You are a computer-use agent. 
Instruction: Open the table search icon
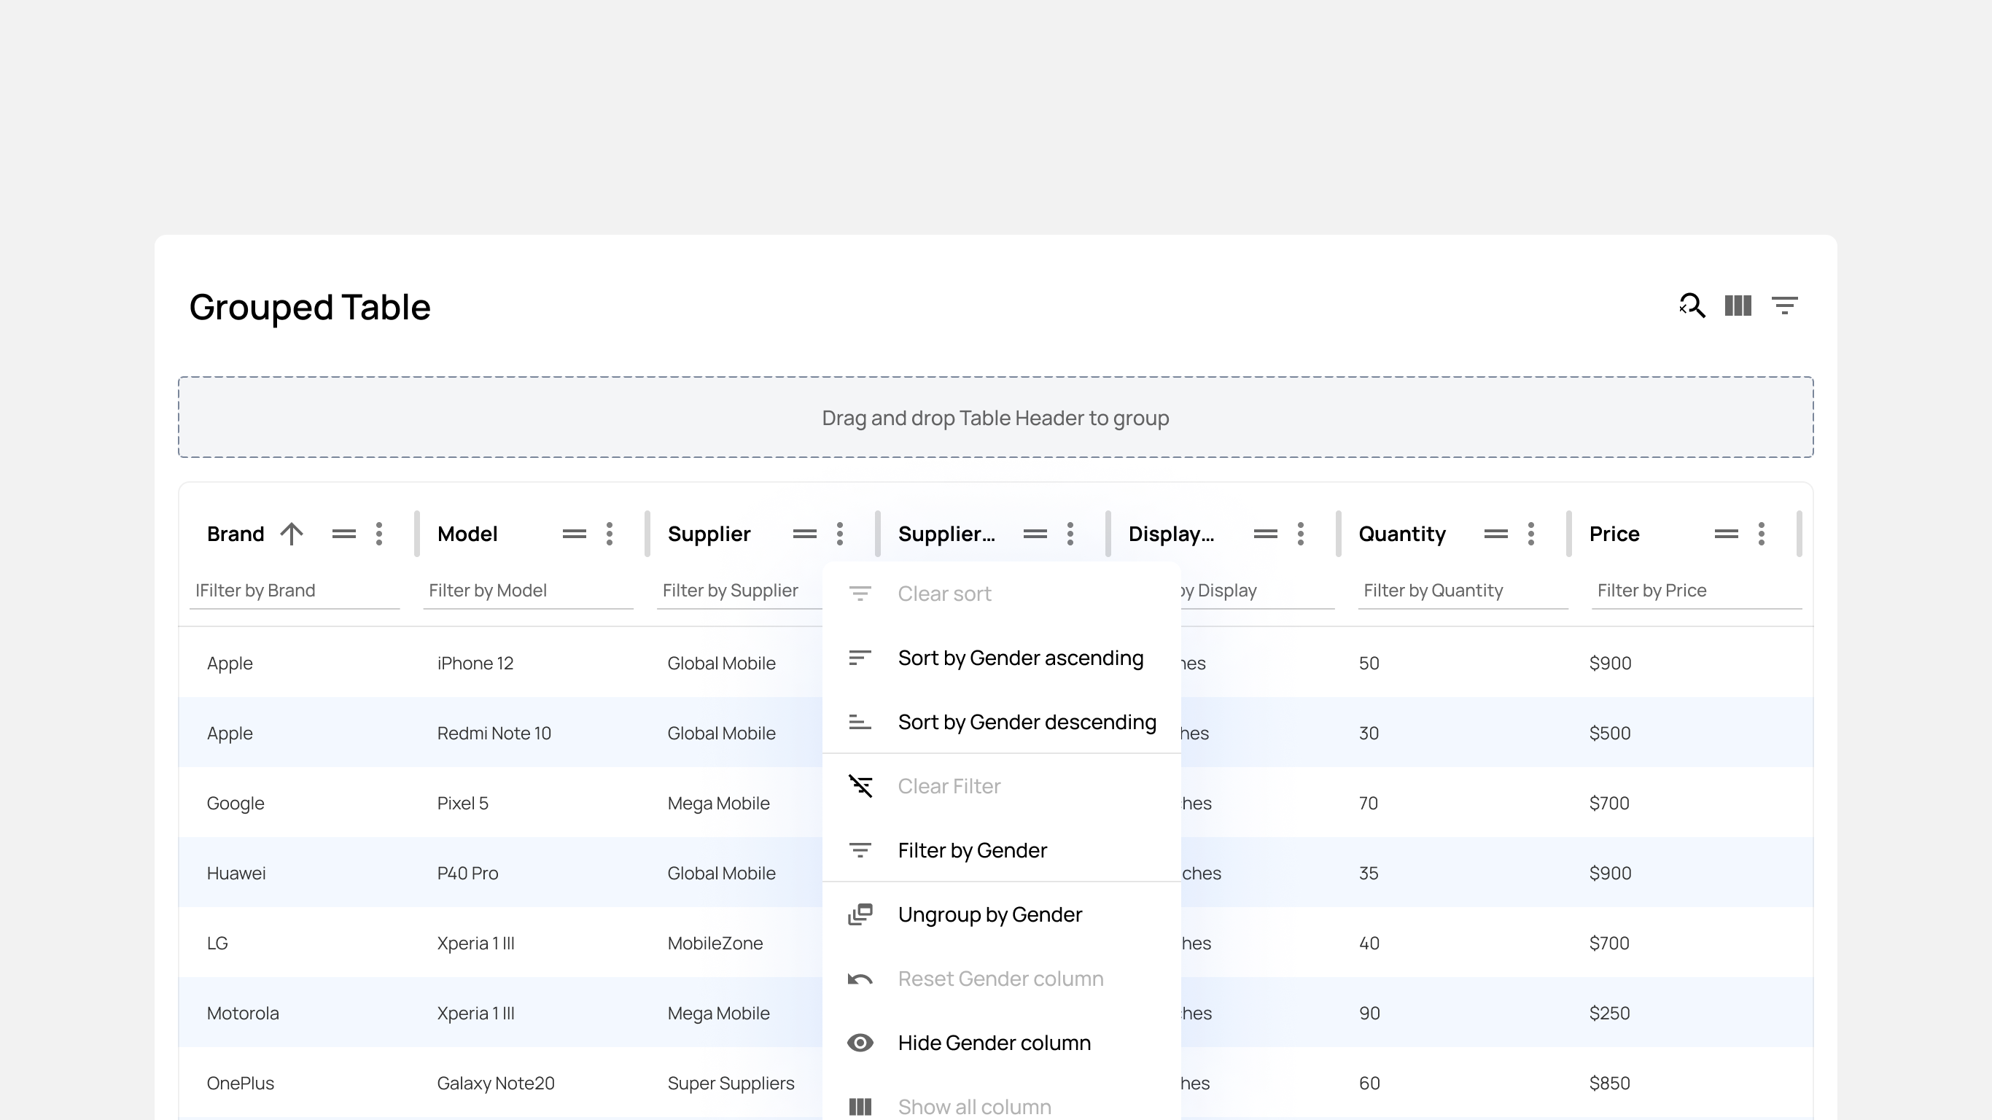pyautogui.click(x=1692, y=306)
